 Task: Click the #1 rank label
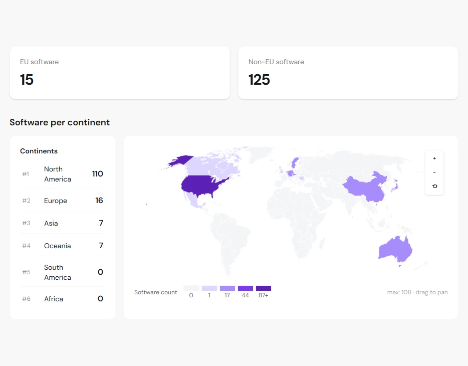26,174
